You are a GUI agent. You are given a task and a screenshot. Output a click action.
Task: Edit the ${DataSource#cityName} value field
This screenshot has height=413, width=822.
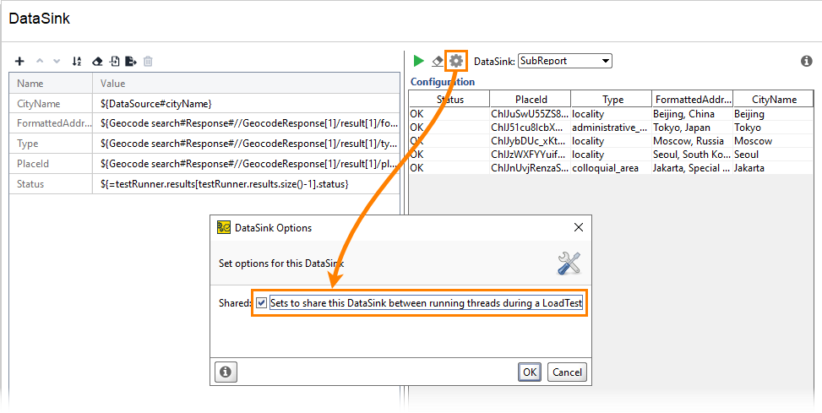pos(246,104)
